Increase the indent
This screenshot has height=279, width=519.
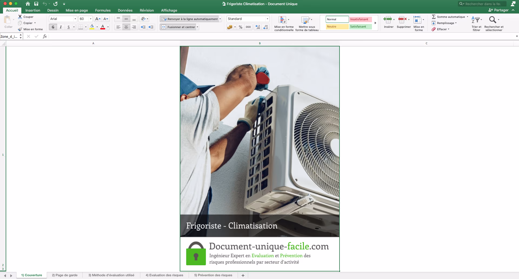151,27
